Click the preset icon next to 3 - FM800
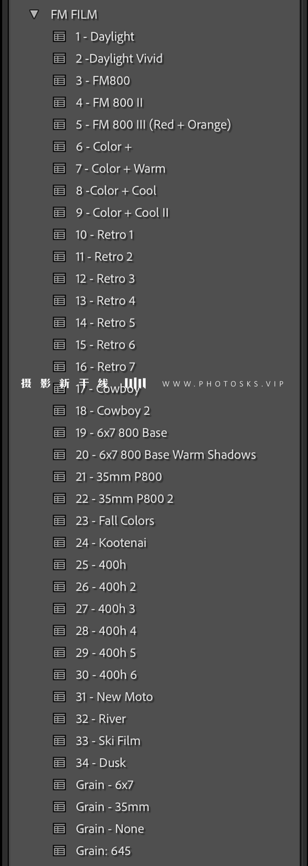Screen dimensions: 308x866 coord(59,81)
